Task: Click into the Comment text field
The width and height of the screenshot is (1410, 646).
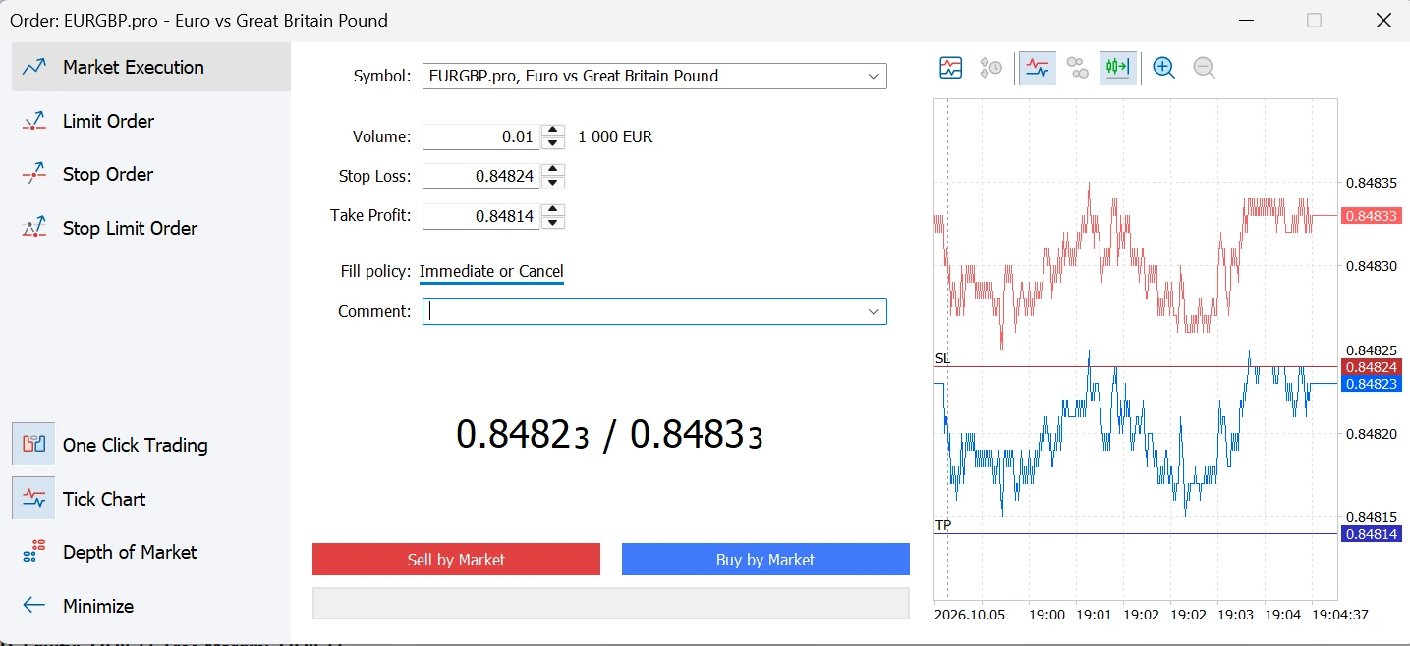Action: coord(643,312)
